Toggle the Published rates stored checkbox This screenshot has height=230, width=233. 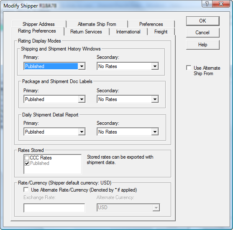pos(27,163)
